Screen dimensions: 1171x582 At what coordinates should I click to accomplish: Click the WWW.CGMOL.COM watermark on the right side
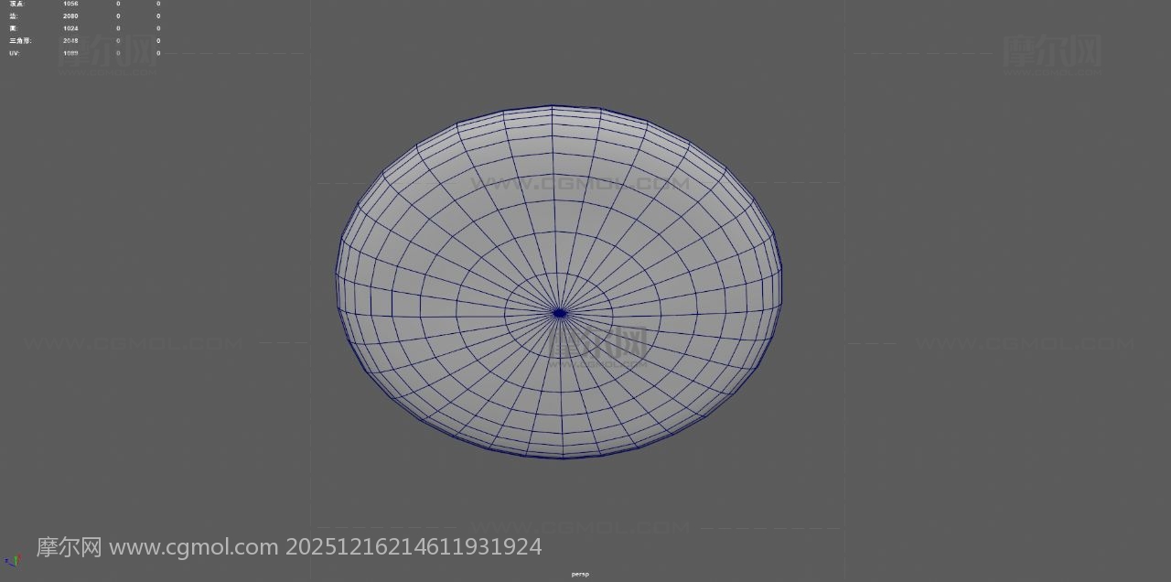[1024, 344]
